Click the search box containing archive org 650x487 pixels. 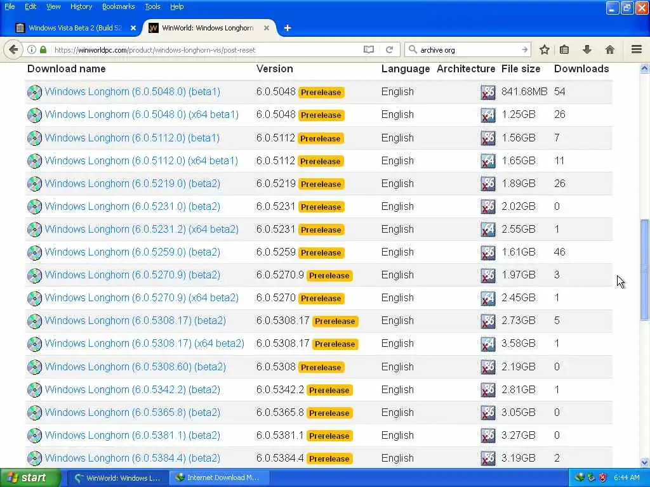pos(468,49)
